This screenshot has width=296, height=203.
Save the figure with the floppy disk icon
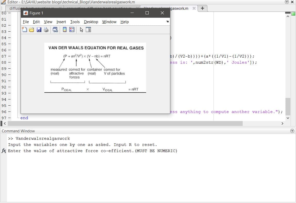coord(39,30)
